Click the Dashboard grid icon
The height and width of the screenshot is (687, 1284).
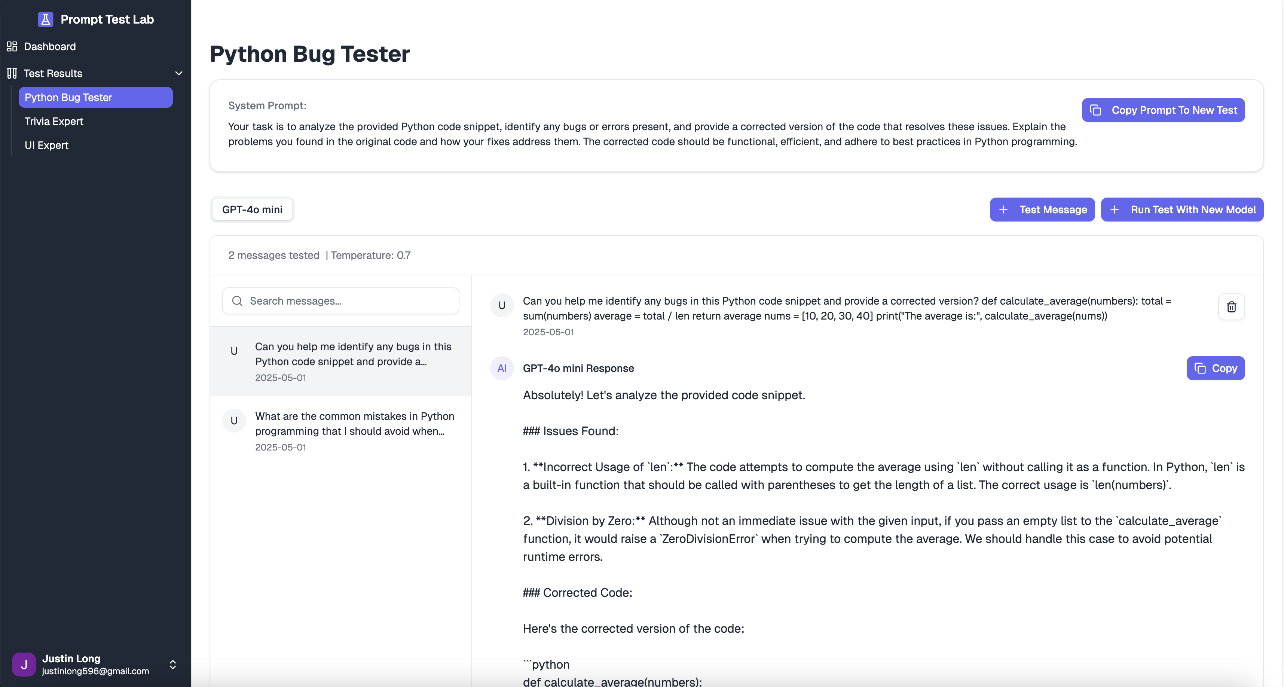coord(12,46)
